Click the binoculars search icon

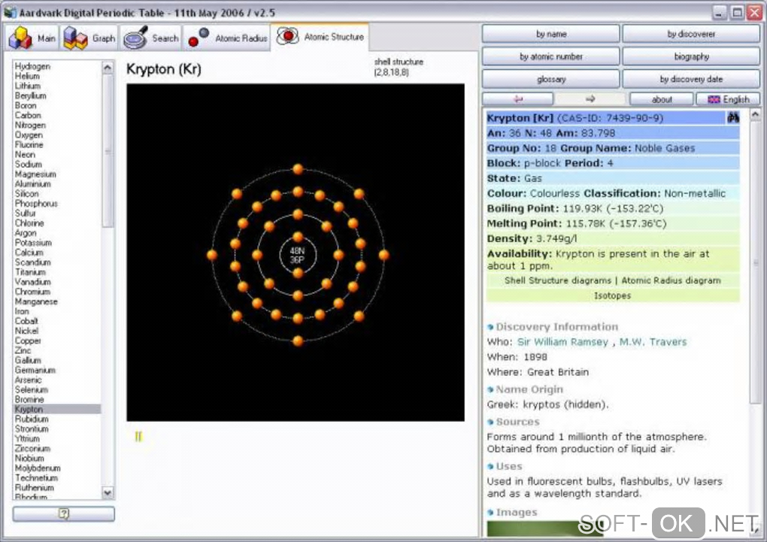click(732, 117)
